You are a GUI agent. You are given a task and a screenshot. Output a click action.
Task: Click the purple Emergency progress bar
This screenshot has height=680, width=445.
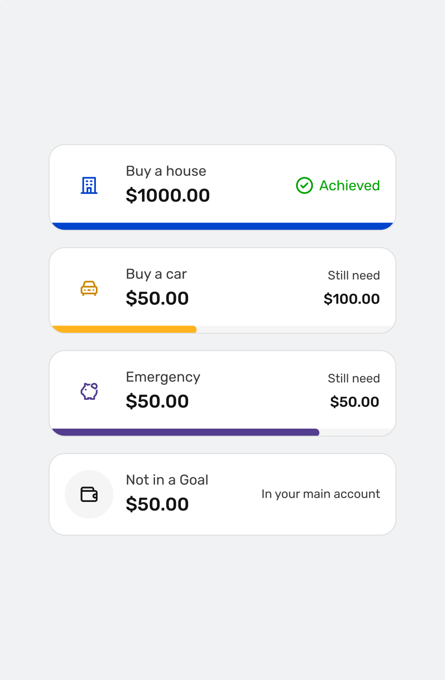185,432
